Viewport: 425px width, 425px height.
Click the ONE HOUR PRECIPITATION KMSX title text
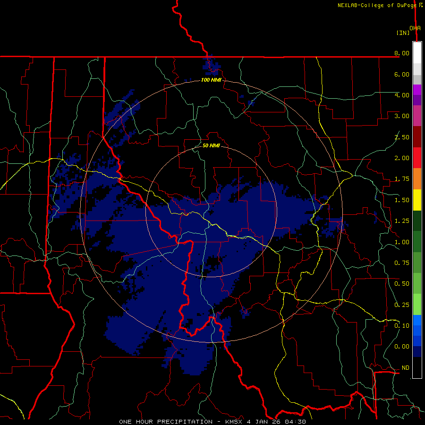click(212, 422)
